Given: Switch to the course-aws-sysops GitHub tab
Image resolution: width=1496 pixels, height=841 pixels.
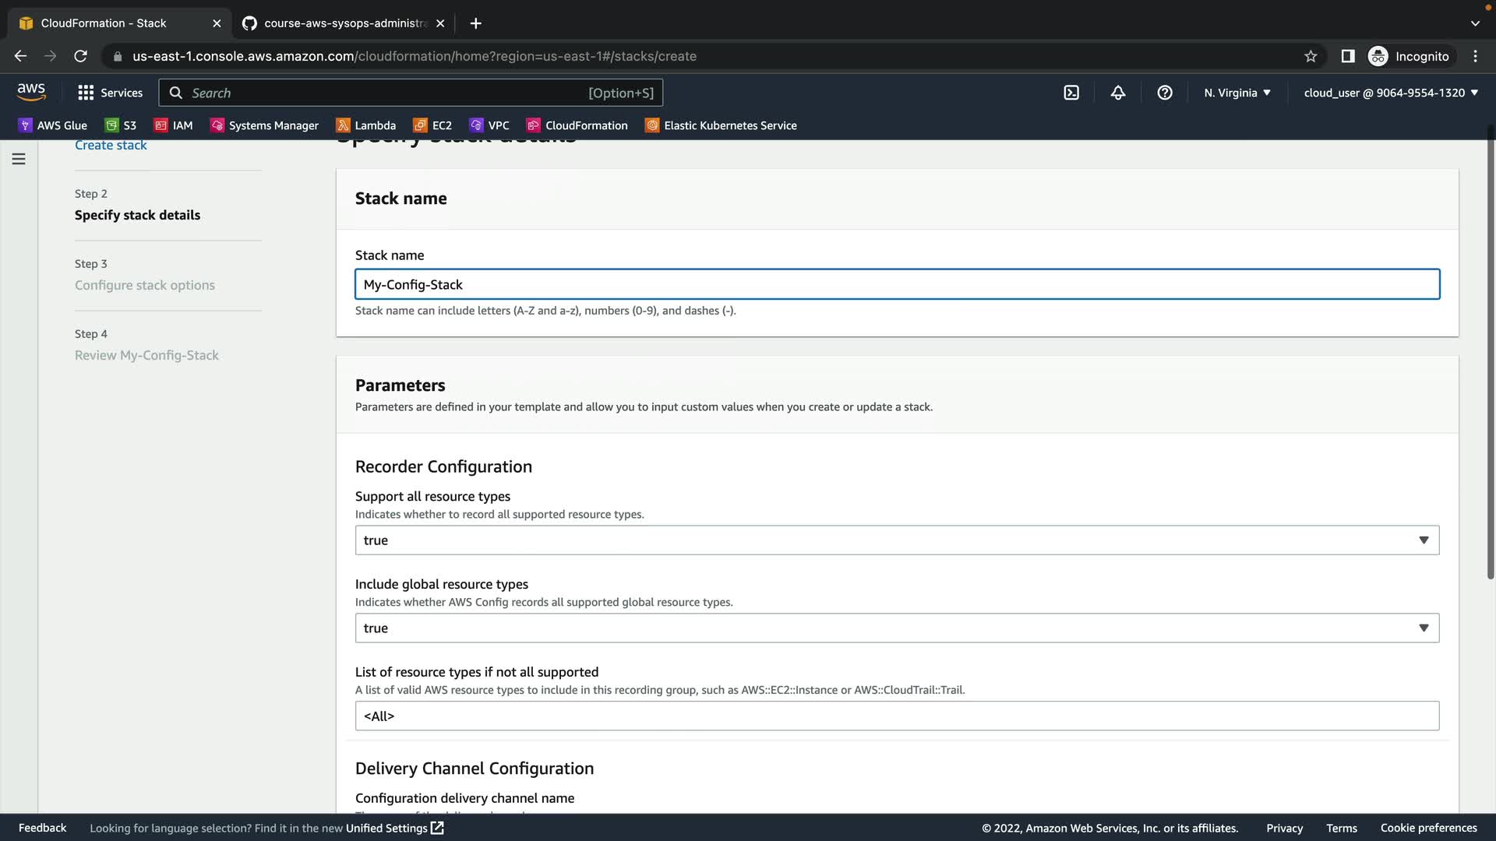Looking at the screenshot, I should tap(343, 23).
